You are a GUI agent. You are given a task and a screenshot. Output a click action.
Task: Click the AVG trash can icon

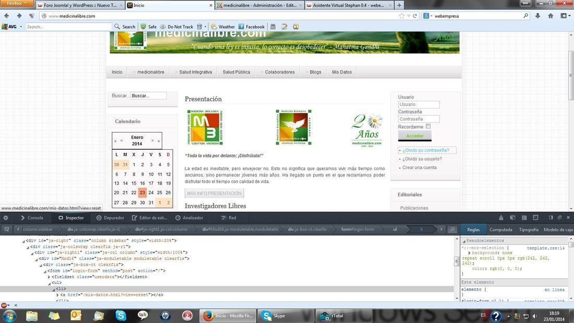(199, 27)
